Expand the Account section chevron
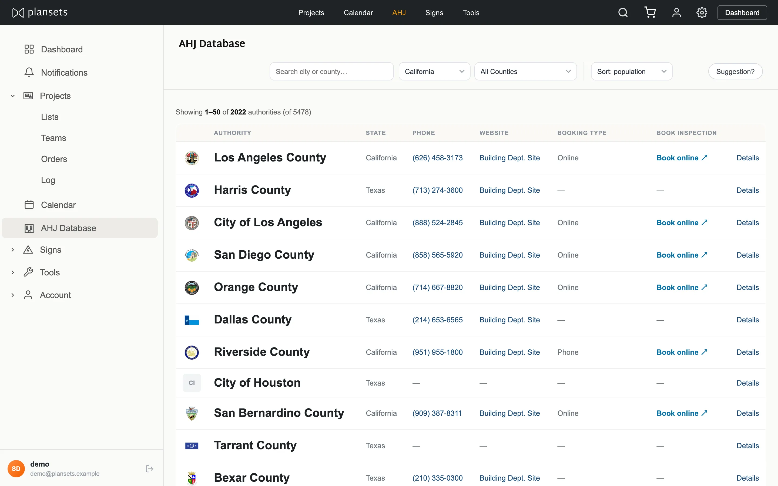The image size is (778, 486). pyautogui.click(x=12, y=295)
